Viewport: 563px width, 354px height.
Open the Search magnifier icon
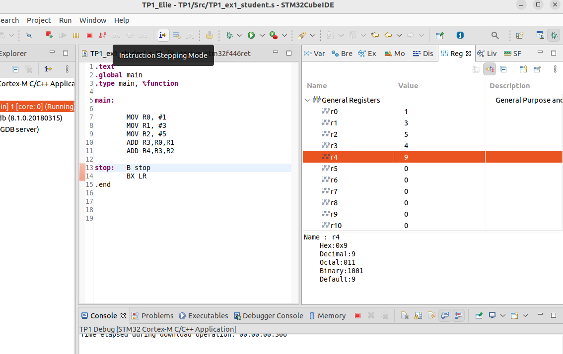[x=495, y=35]
